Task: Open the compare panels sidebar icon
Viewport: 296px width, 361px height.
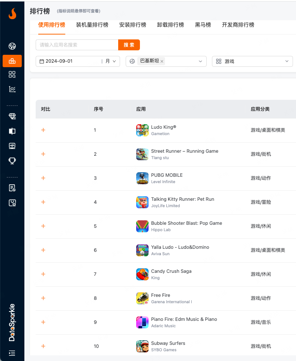Action: click(x=12, y=131)
